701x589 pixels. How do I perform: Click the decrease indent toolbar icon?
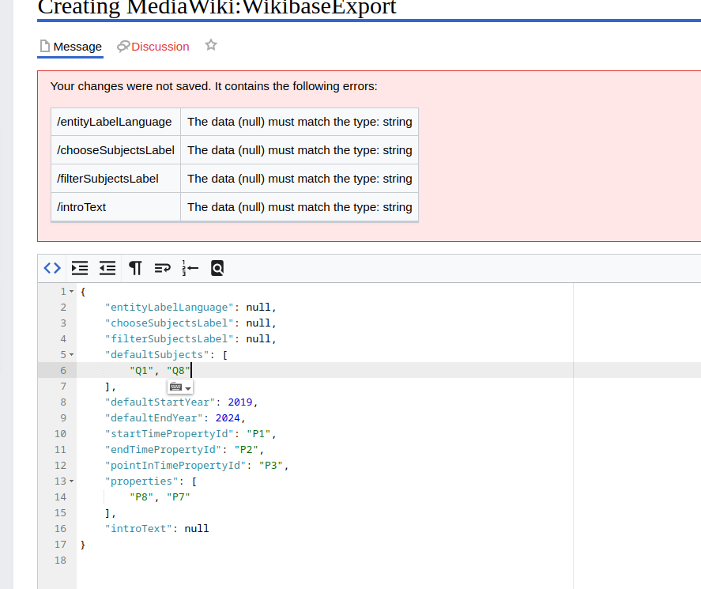[107, 268]
